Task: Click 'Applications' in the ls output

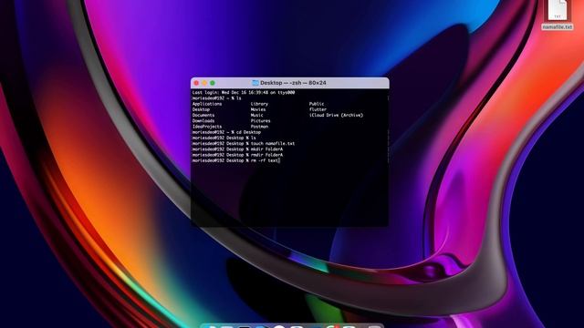Action: click(207, 104)
